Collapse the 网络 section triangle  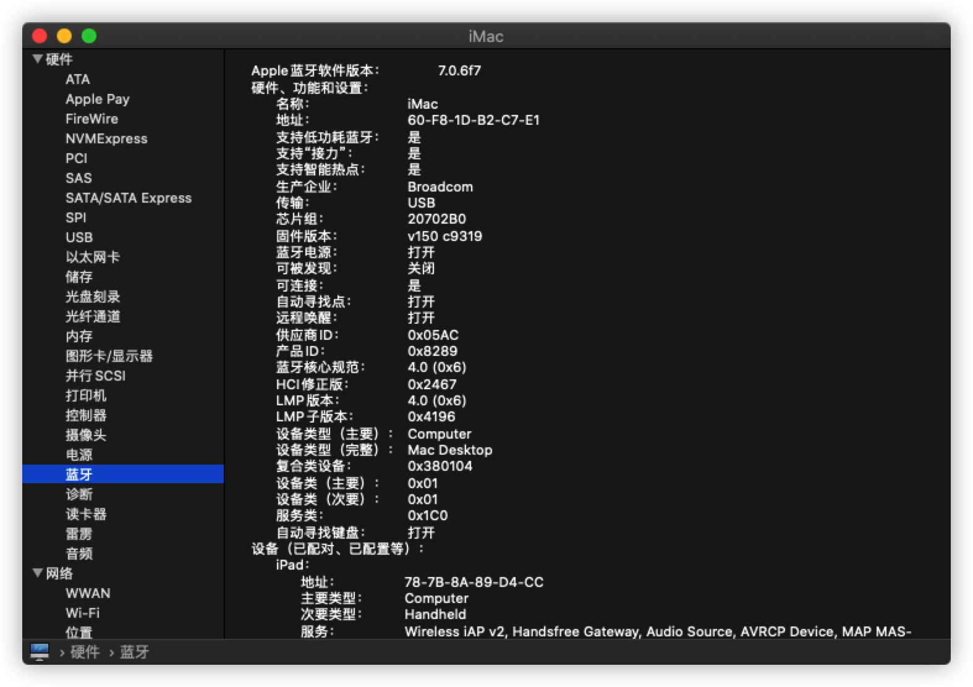tap(38, 573)
